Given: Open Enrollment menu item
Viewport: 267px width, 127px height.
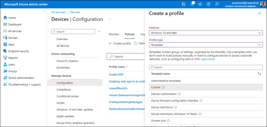Looking at the screenshot, I should pos(63,68).
